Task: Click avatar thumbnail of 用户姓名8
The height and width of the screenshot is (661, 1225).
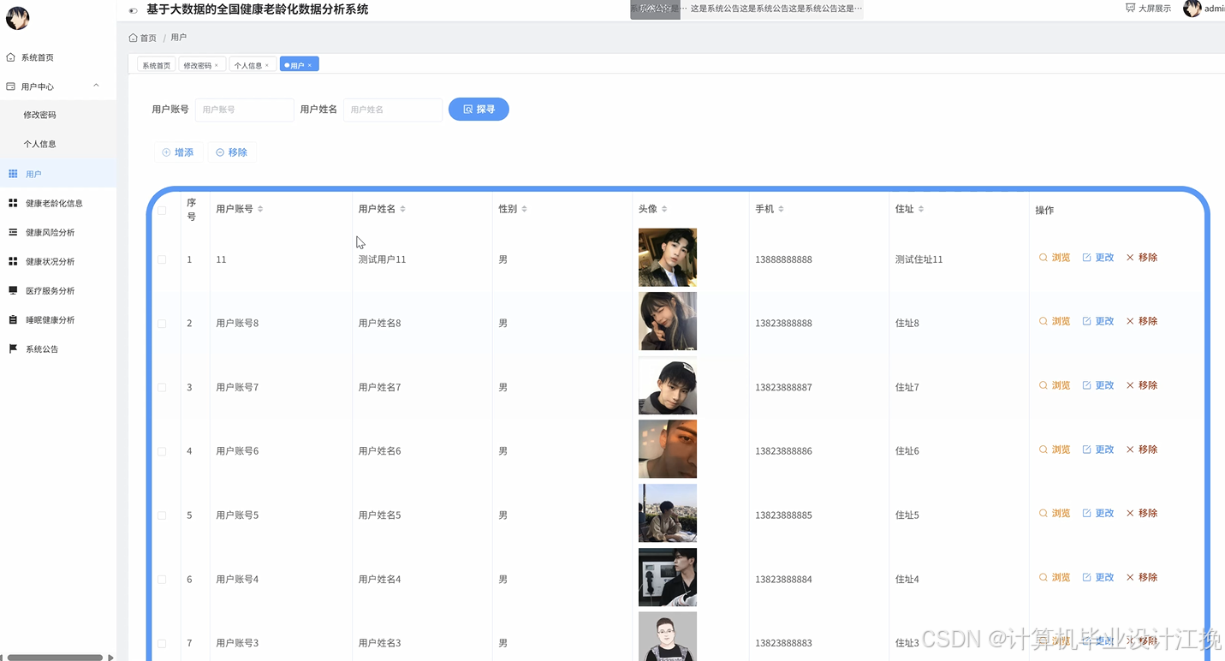Action: click(668, 321)
